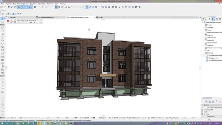Expand the Ресурсы folder in navigator
This screenshot has height=125, width=222.
coord(204,25)
